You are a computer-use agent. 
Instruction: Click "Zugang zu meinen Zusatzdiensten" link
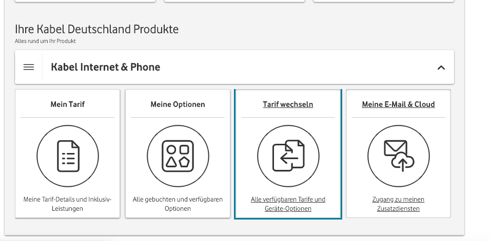[398, 204]
